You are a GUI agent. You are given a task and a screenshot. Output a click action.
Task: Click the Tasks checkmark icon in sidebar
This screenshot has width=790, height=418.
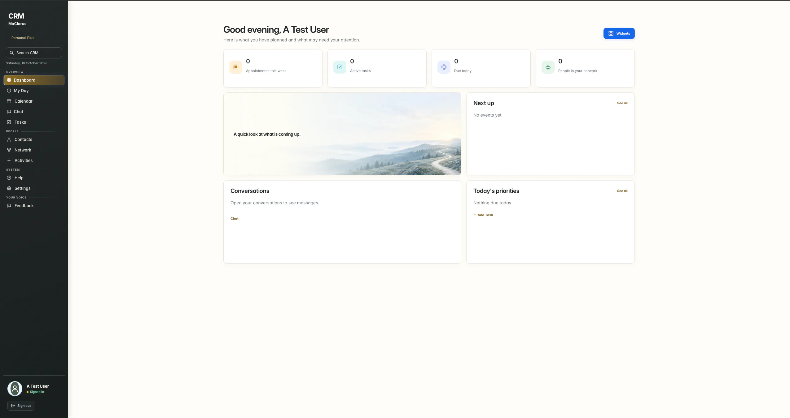tap(9, 122)
